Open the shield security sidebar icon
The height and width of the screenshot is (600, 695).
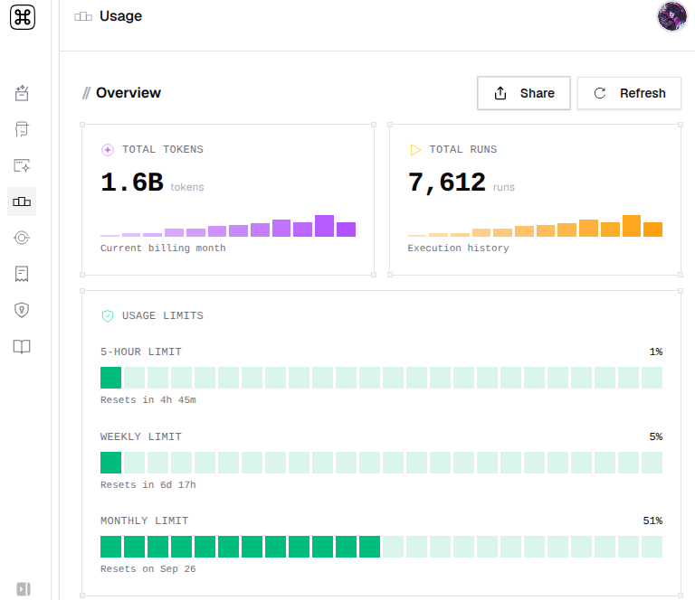[22, 310]
